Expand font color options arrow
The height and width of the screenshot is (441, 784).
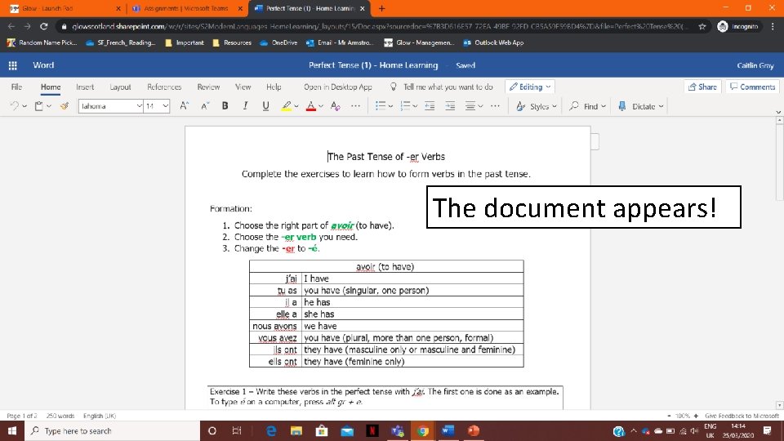tap(321, 106)
